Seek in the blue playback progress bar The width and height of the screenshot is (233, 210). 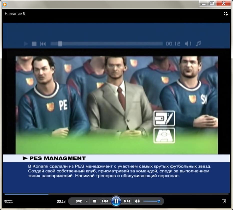pyautogui.click(x=116, y=194)
